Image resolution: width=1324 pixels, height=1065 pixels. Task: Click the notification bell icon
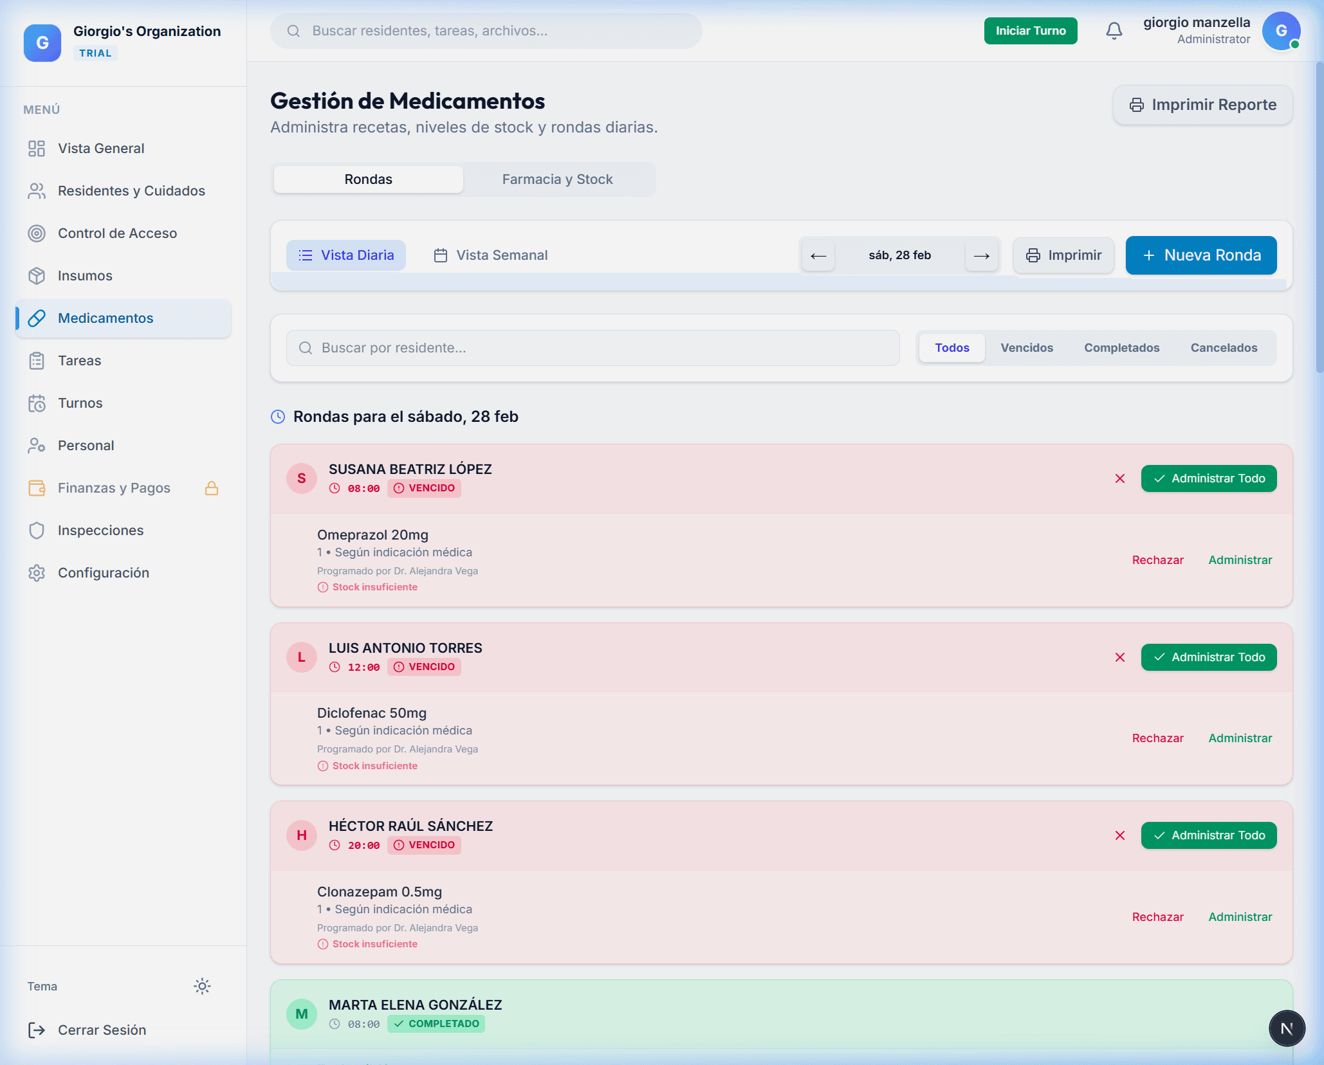point(1114,30)
